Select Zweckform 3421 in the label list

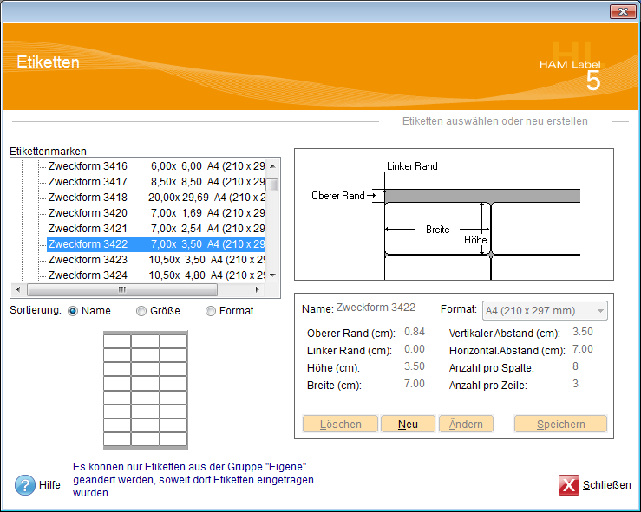[x=156, y=228]
